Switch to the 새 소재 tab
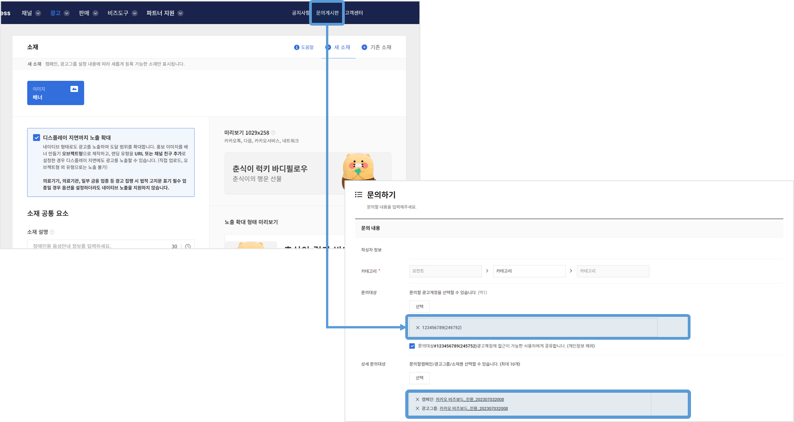 click(338, 48)
